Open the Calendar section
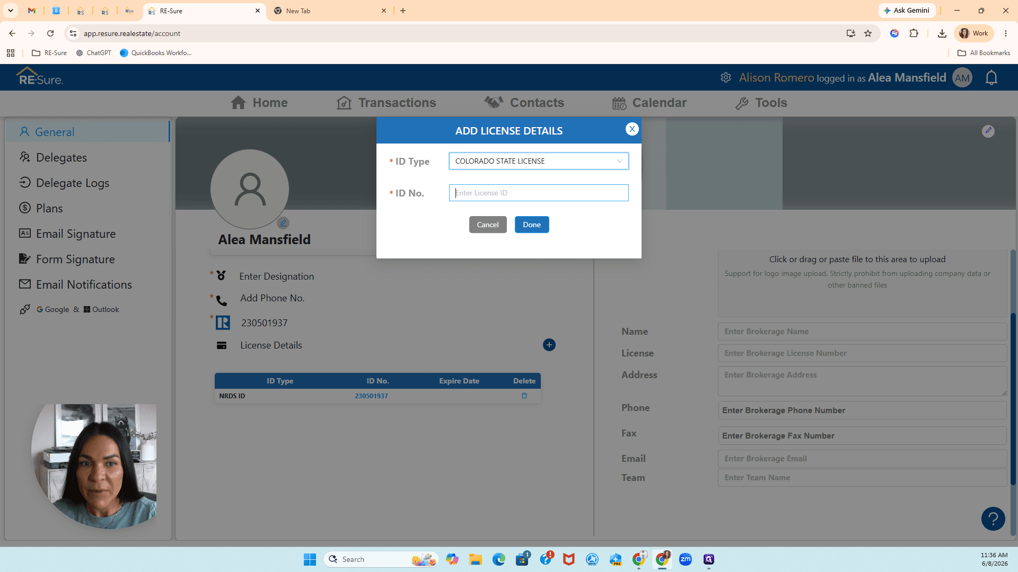This screenshot has width=1018, height=572. (649, 103)
